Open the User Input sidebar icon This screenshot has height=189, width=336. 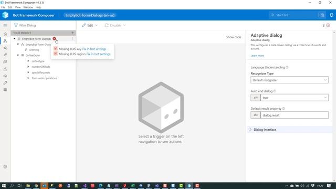5,55
